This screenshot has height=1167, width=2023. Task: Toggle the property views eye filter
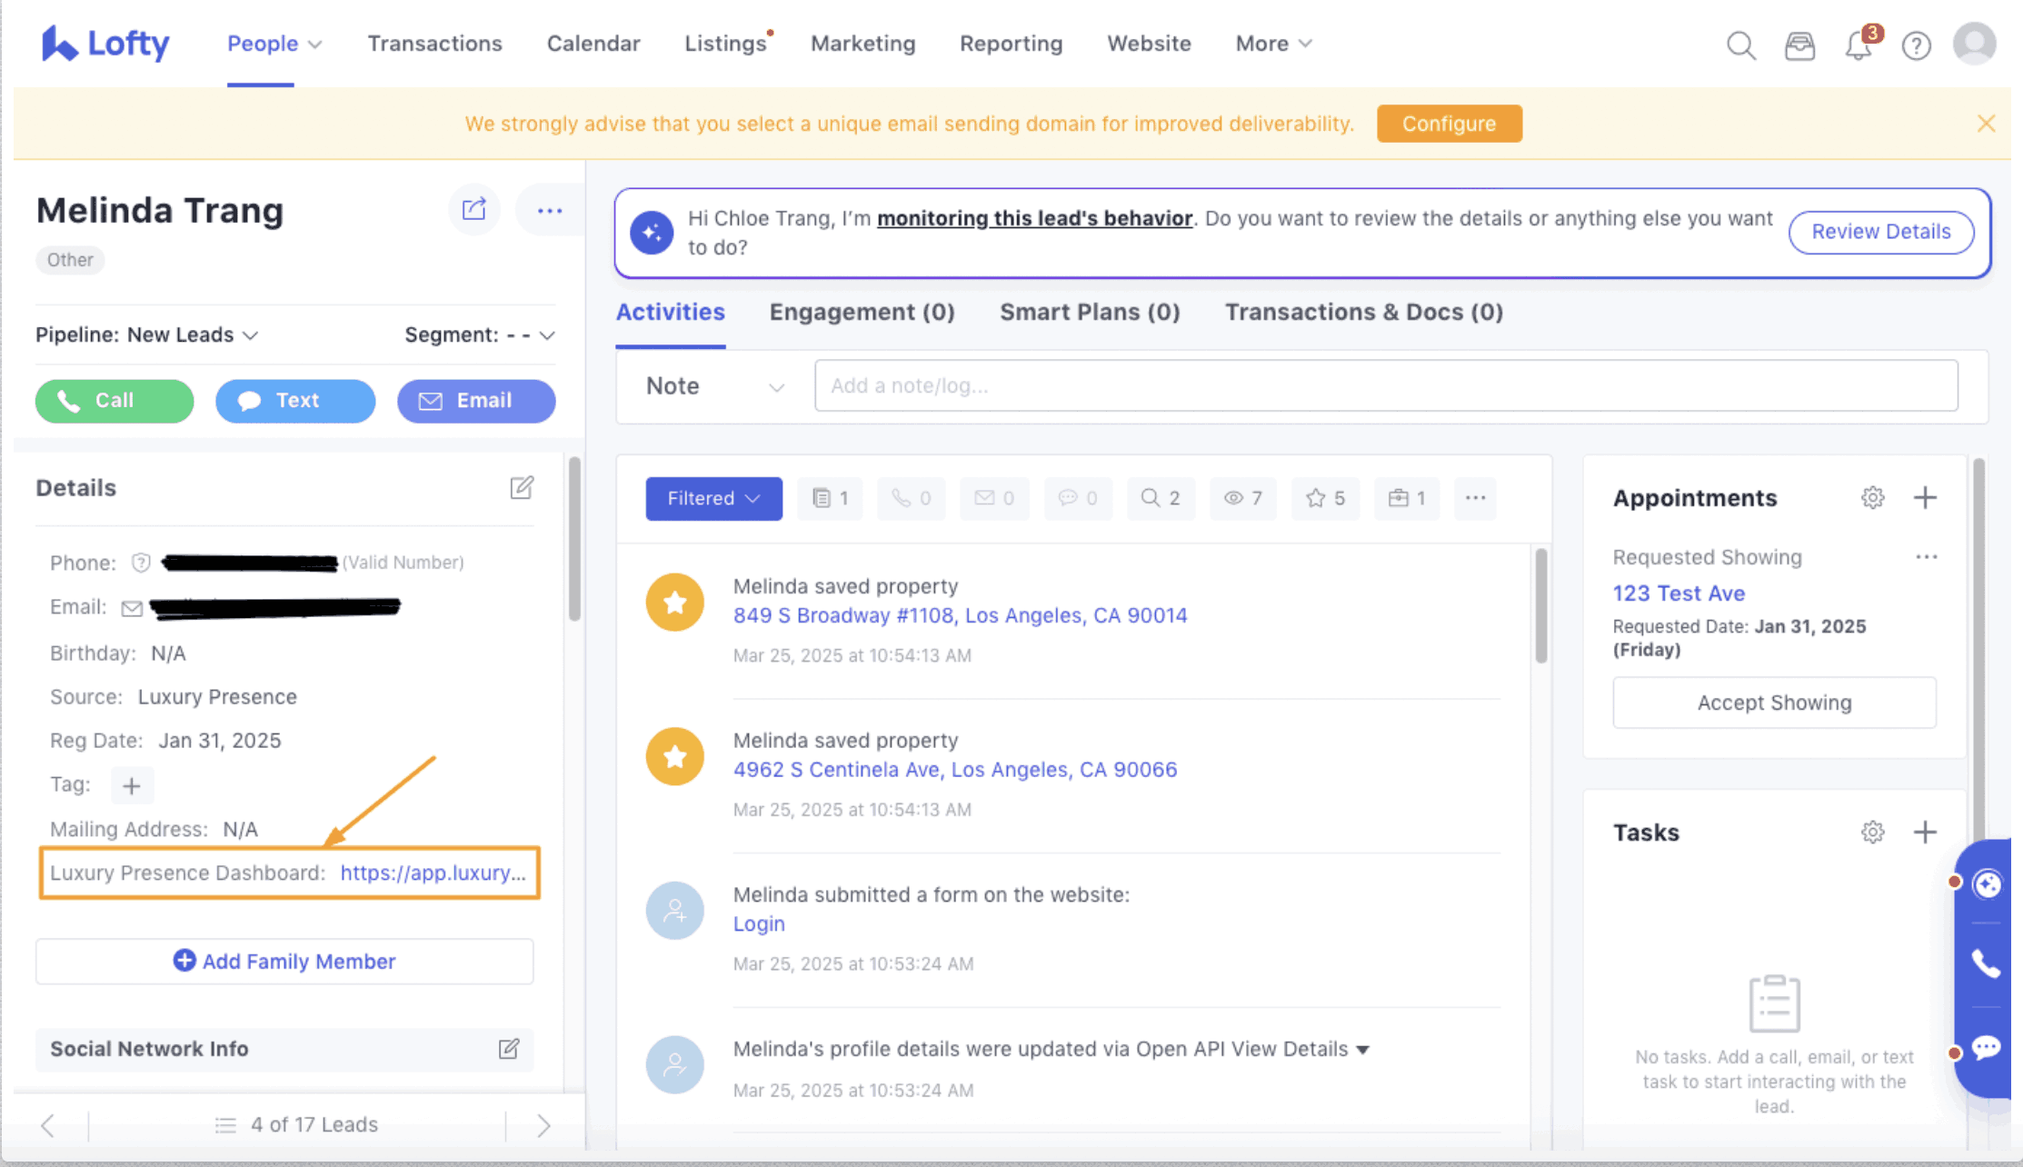(x=1242, y=498)
